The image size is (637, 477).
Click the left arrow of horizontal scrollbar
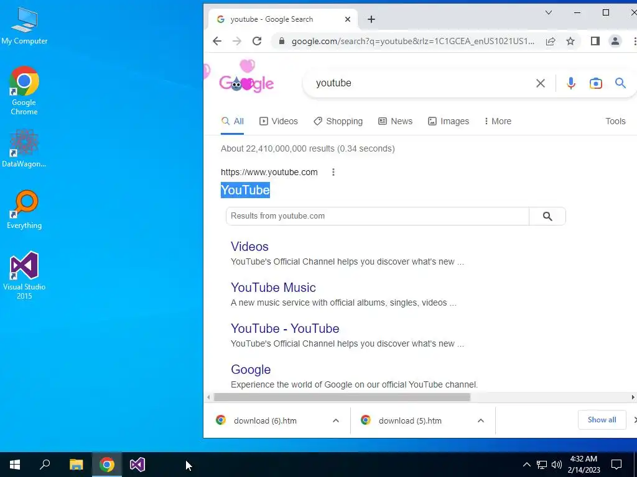(208, 397)
